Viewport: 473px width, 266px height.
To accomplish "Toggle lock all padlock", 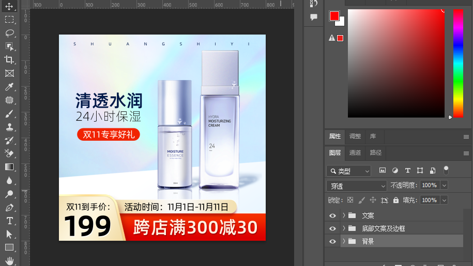I will click(396, 200).
